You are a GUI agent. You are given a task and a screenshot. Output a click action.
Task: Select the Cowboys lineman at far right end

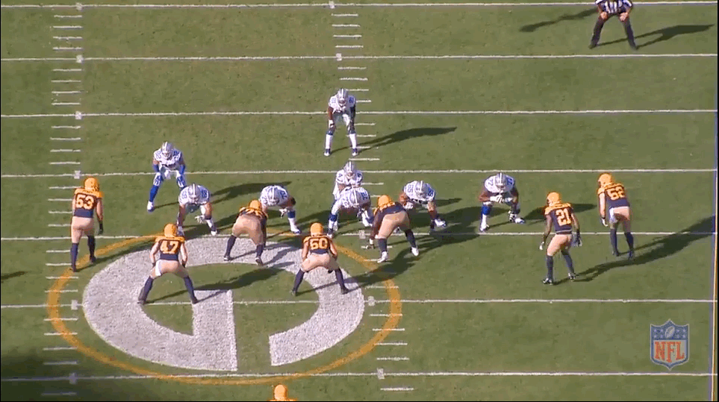click(500, 195)
